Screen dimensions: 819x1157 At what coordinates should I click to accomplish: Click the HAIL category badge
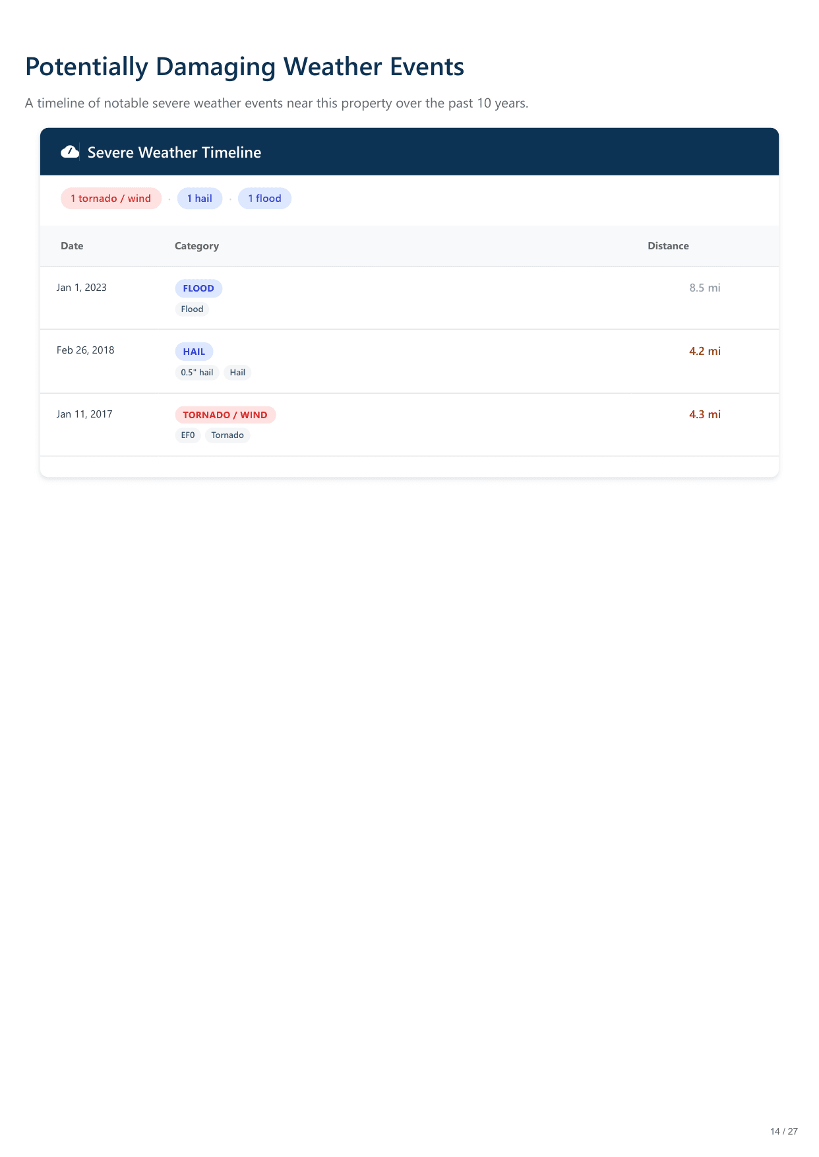194,352
